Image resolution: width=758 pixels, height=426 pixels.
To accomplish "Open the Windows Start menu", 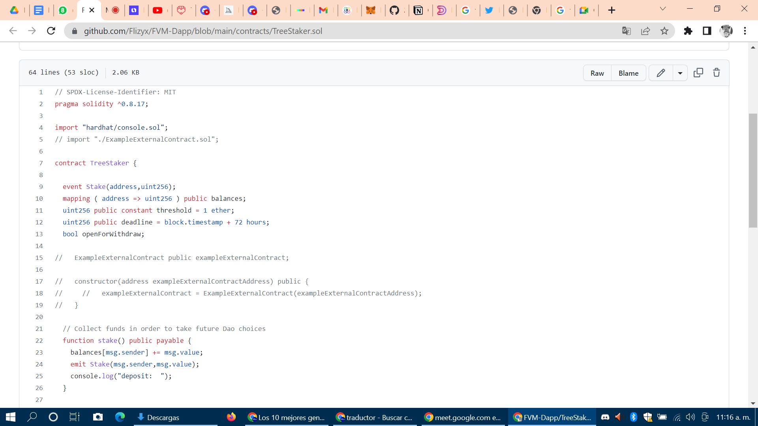I will (11, 417).
